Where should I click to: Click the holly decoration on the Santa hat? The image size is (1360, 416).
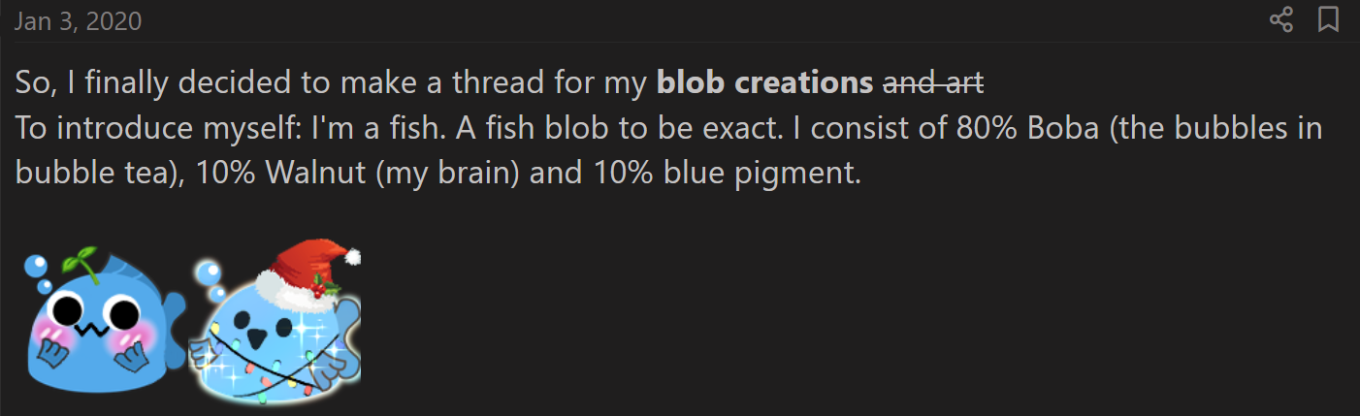326,286
